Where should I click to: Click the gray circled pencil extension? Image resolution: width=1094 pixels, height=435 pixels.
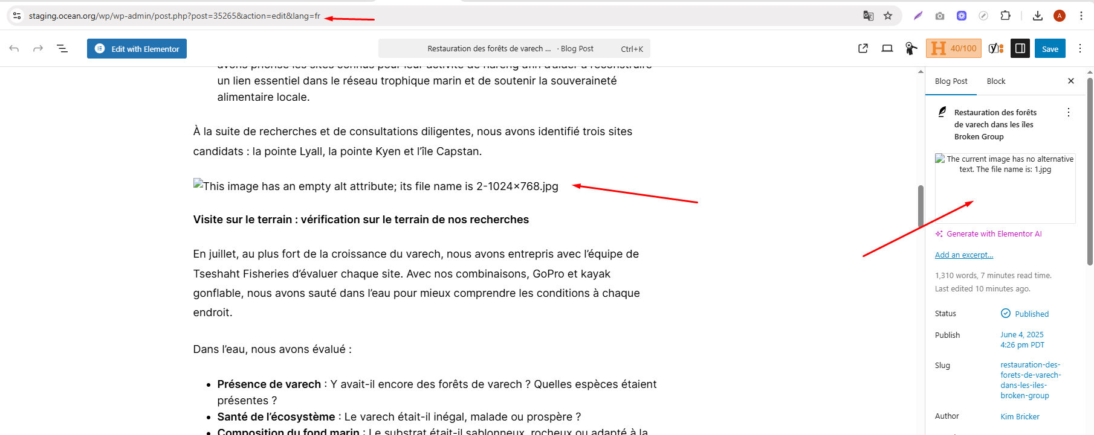[x=983, y=16]
